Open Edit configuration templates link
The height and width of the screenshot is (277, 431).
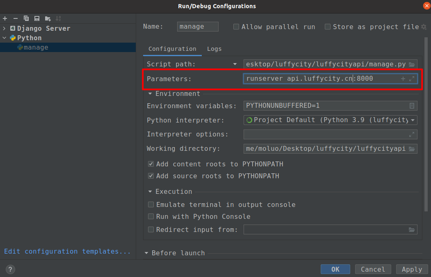pos(67,251)
